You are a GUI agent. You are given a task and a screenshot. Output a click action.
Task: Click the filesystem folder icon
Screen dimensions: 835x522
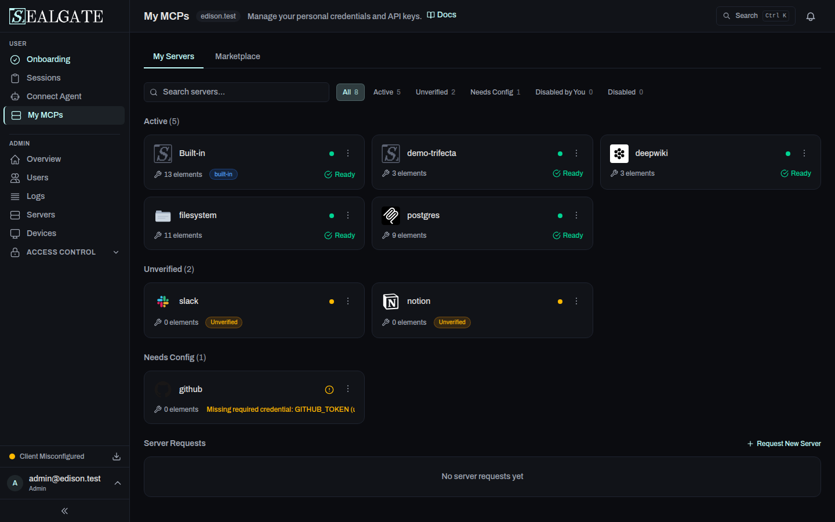coord(163,216)
